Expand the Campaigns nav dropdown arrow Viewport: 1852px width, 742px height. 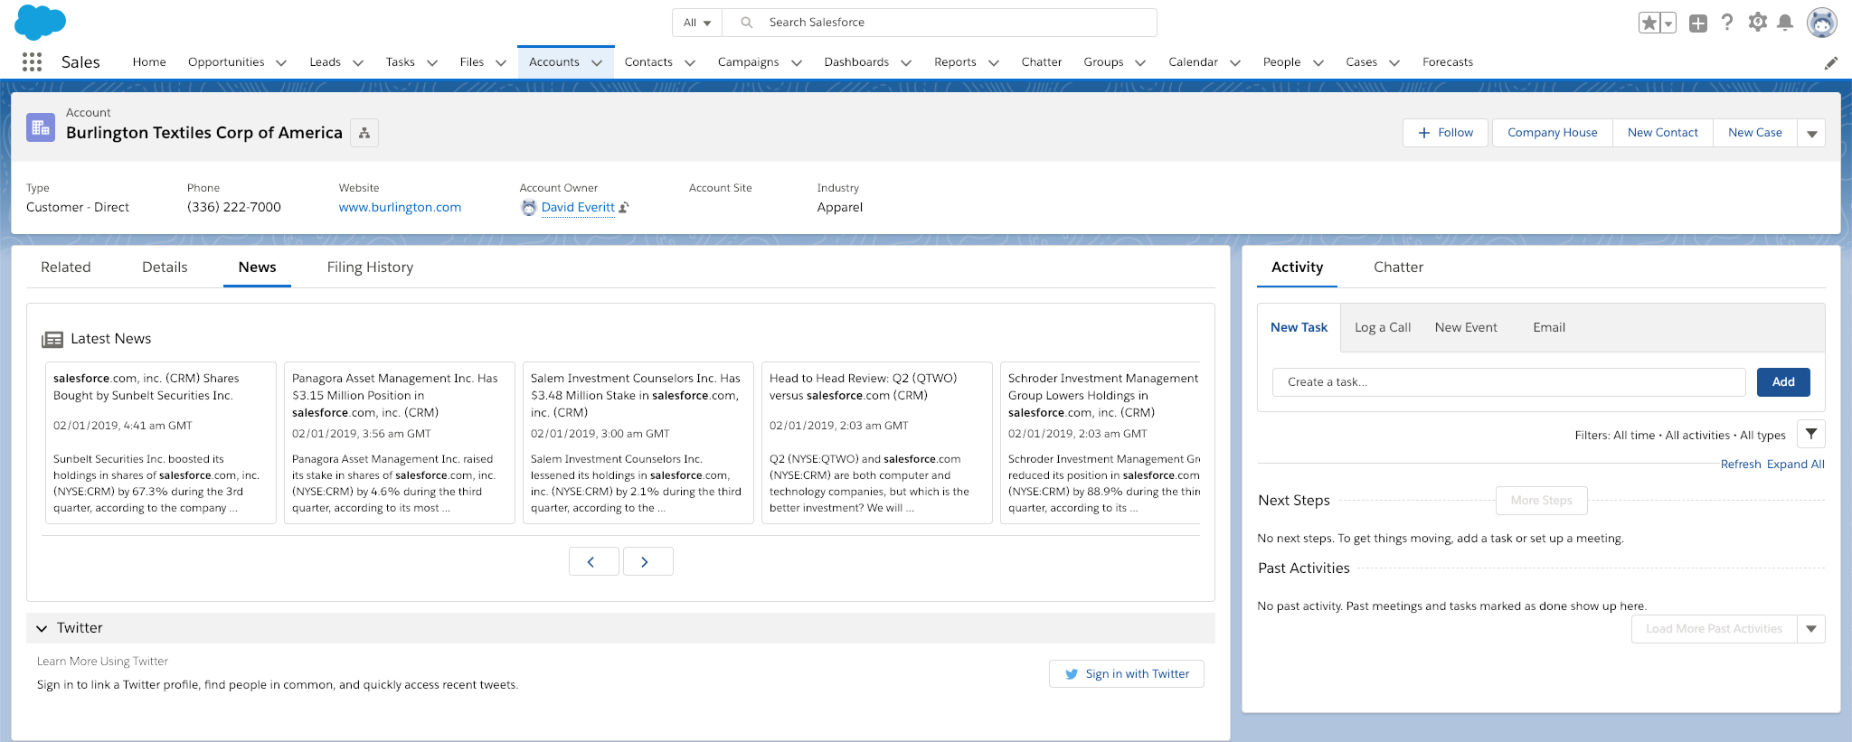coord(797,62)
